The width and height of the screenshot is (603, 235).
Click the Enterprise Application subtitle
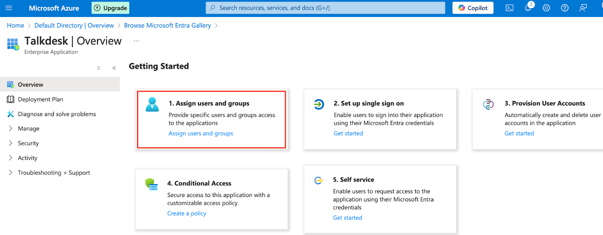point(51,52)
